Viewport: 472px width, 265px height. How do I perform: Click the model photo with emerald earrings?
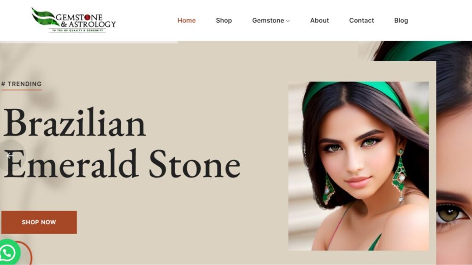point(359,166)
